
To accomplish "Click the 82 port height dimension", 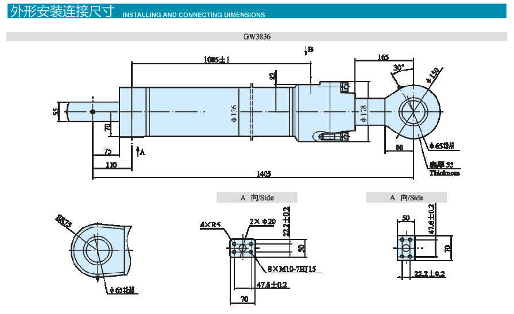I will 273,76.
